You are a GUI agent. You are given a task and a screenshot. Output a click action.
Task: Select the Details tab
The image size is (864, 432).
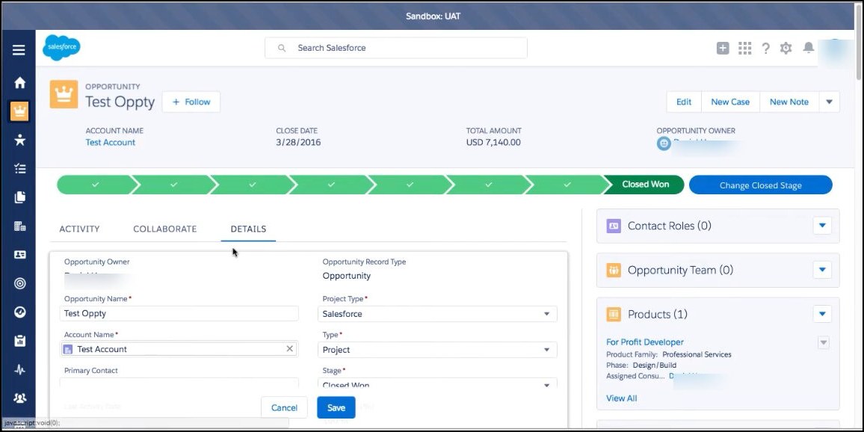tap(248, 229)
